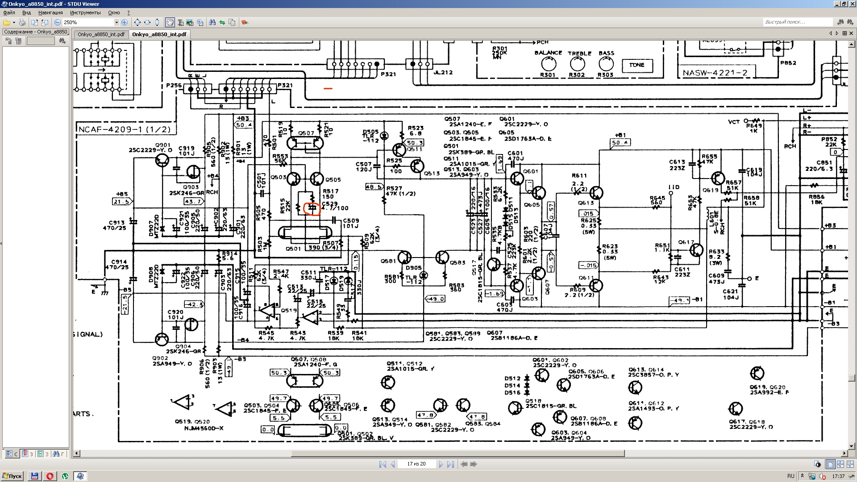
Task: Click the quick search input field
Action: 797,22
